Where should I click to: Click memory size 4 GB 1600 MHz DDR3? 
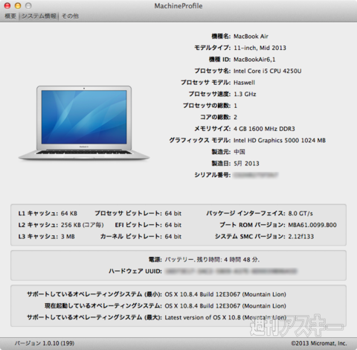(264, 129)
